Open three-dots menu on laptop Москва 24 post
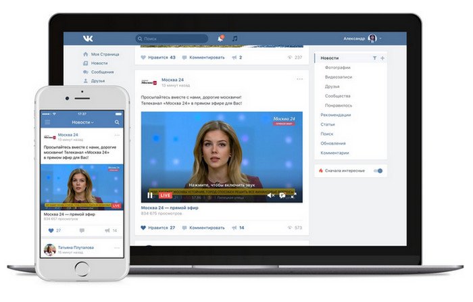This screenshot has width=473, height=302. [299, 79]
